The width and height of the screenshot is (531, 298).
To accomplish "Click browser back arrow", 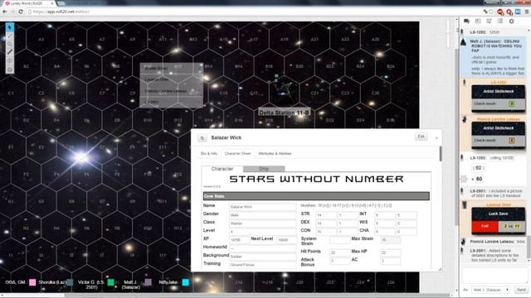I will (4, 12).
